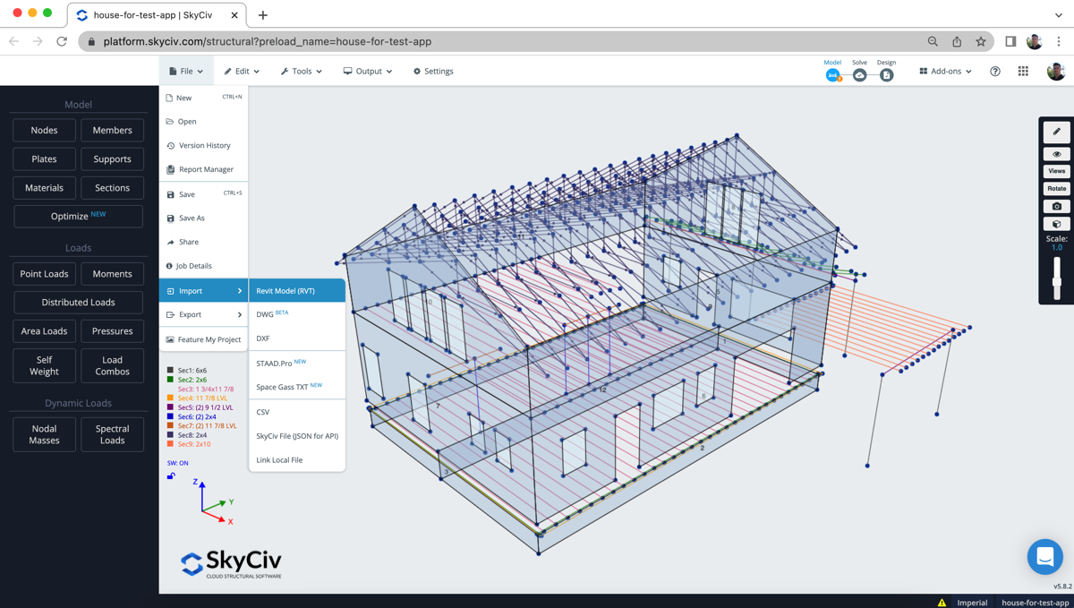Click the Sec4 orange color swatch
The height and width of the screenshot is (608, 1074).
pyautogui.click(x=170, y=398)
